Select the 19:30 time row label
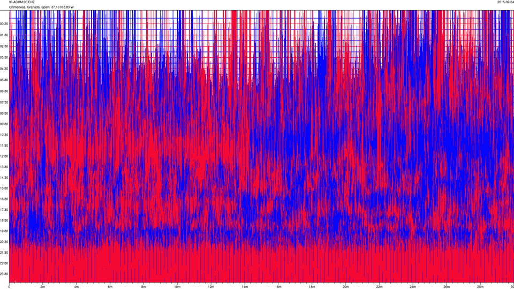The image size is (514, 289). (x=4, y=231)
